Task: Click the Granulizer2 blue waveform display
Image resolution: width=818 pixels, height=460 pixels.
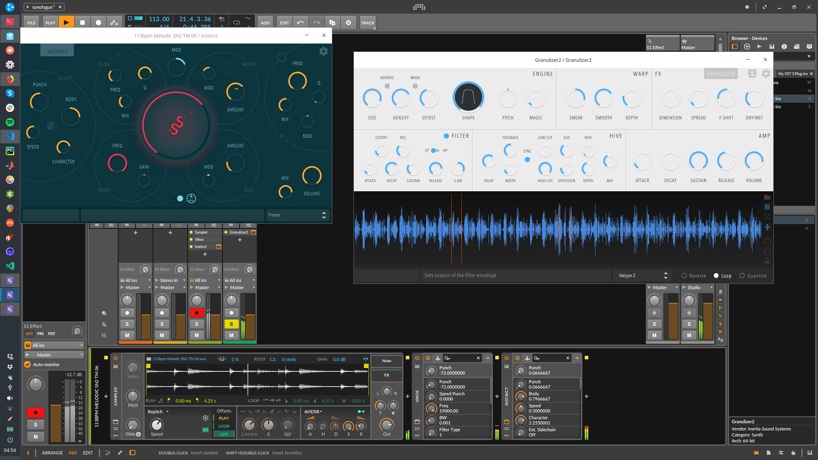Action: (557, 229)
